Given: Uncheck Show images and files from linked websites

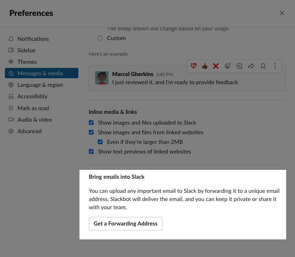Looking at the screenshot, I should 91,132.
